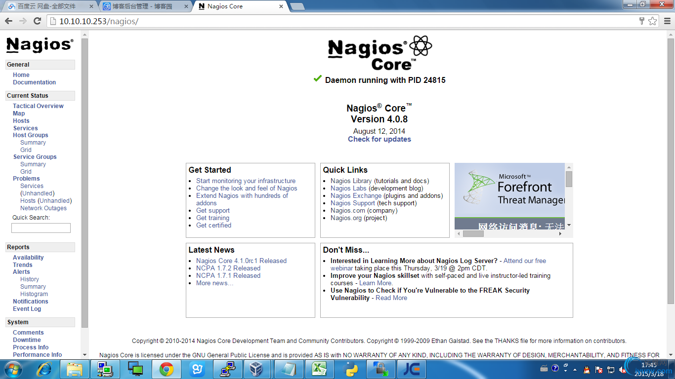The width and height of the screenshot is (675, 379).
Task: Open the Problems link
Action: [x=26, y=179]
